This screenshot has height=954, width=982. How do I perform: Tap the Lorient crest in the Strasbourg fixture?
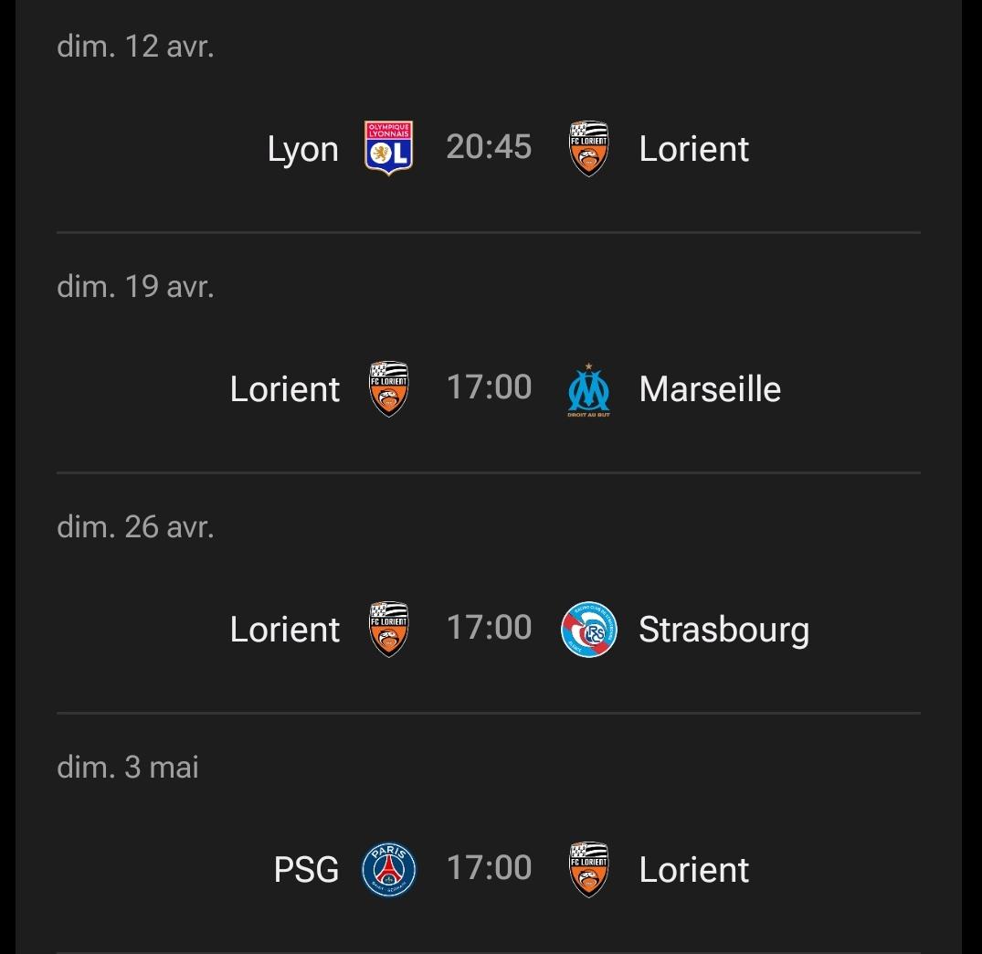click(x=388, y=629)
